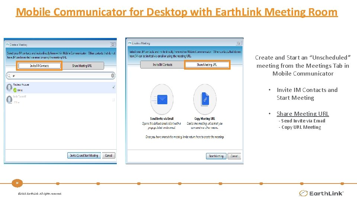The width and height of the screenshot is (357, 201).
Task: Switch to Invite IM Contacts in right dialog
Action: pos(163,65)
